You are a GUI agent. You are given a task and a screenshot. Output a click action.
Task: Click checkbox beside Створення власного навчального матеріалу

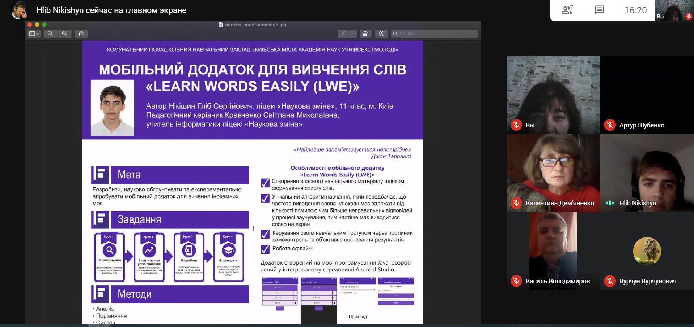265,183
